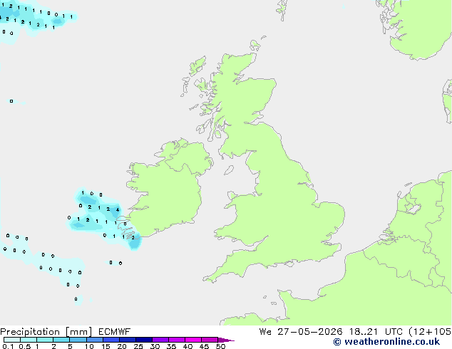The width and height of the screenshot is (452, 349).
Task: Click the '50' legend scale label
Action: tap(221, 346)
